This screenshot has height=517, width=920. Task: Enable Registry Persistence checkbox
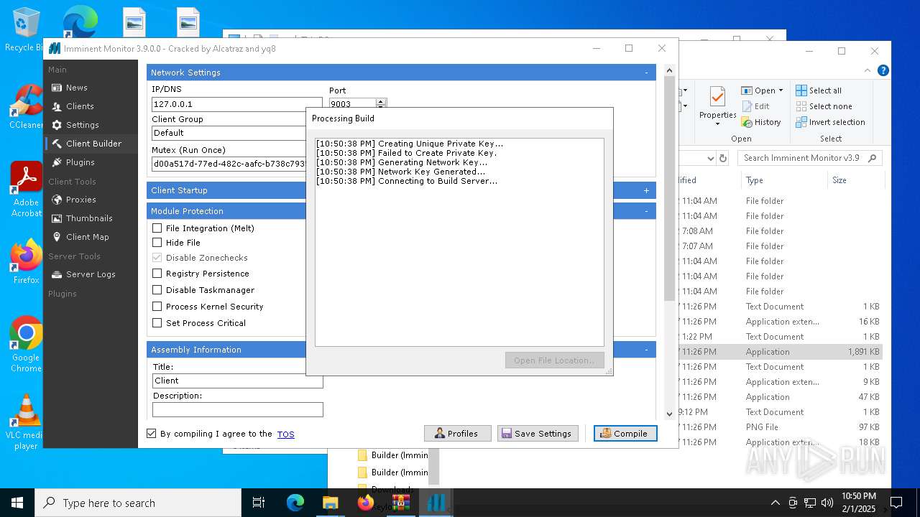(x=157, y=274)
